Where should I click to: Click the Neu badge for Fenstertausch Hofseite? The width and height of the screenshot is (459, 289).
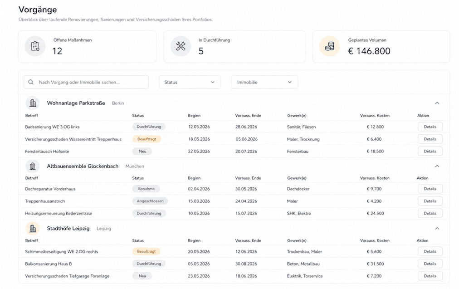(x=142, y=152)
